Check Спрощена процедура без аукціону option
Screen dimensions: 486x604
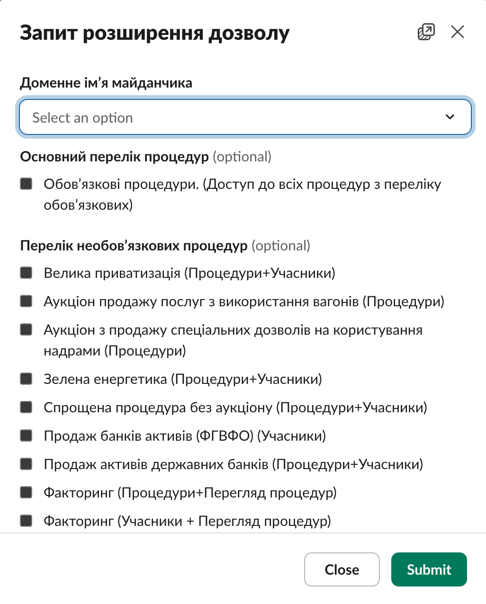27,407
